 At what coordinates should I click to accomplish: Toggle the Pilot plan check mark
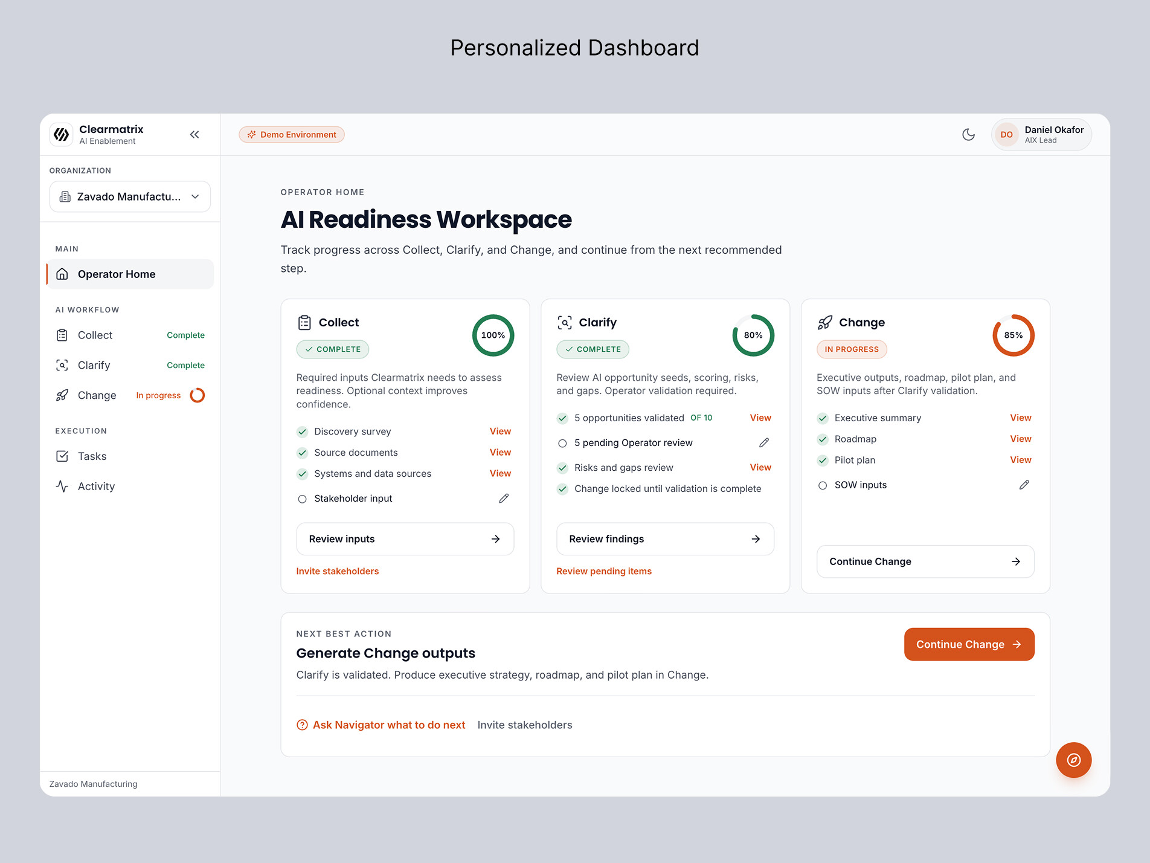pos(823,461)
